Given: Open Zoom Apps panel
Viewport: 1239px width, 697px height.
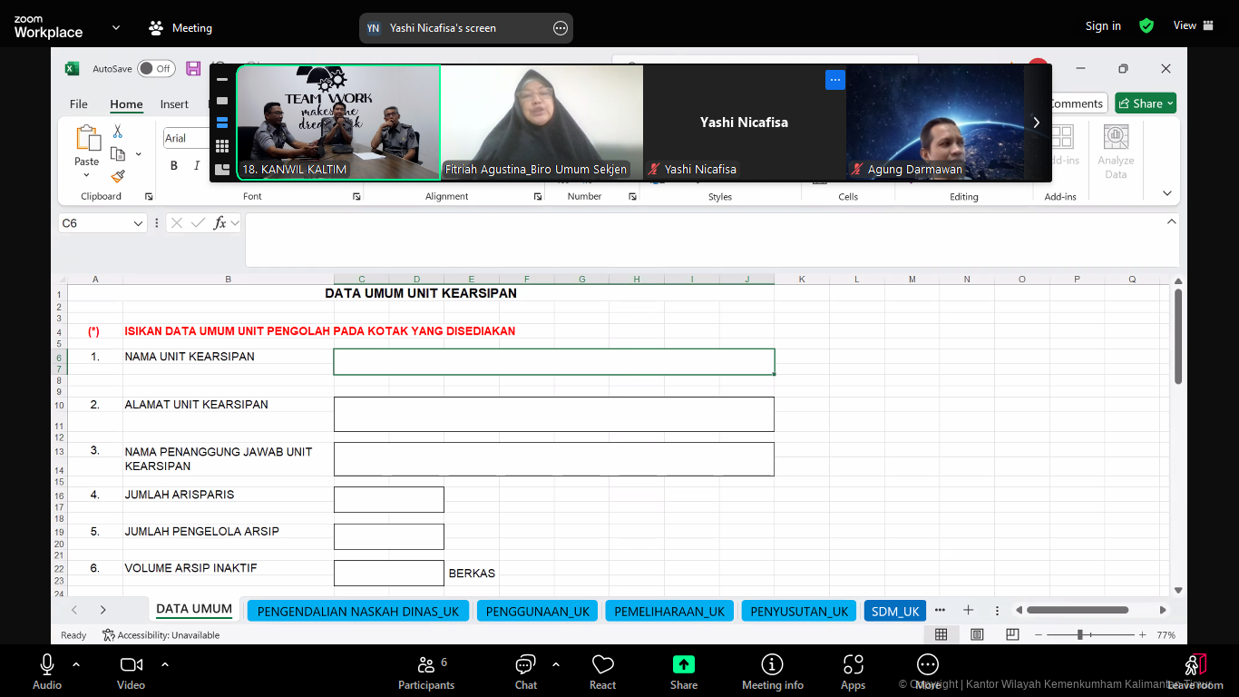Looking at the screenshot, I should [854, 672].
